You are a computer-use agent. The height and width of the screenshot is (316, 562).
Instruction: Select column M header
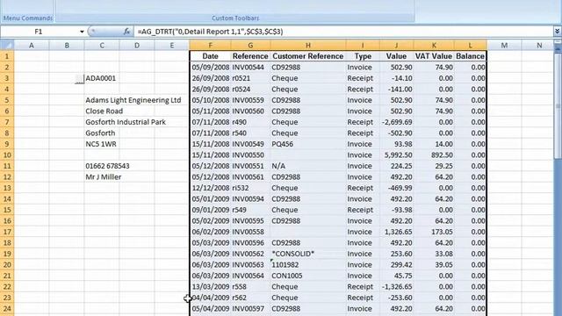pyautogui.click(x=504, y=45)
